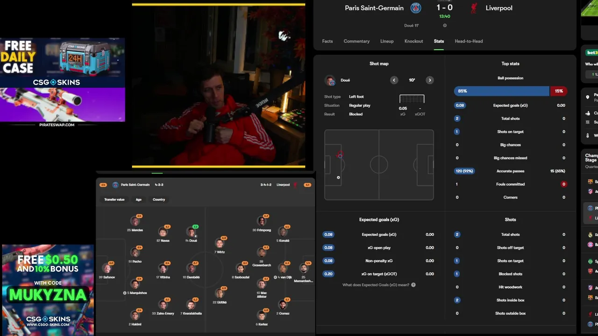Screen dimensions: 598x336
Task: Open the Facts tab
Action: [x=327, y=41]
